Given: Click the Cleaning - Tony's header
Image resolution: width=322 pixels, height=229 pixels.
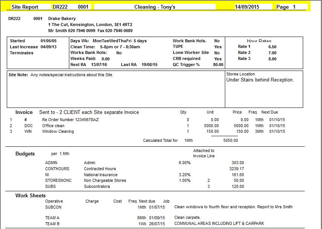Looking at the screenshot, I should click(x=155, y=6).
